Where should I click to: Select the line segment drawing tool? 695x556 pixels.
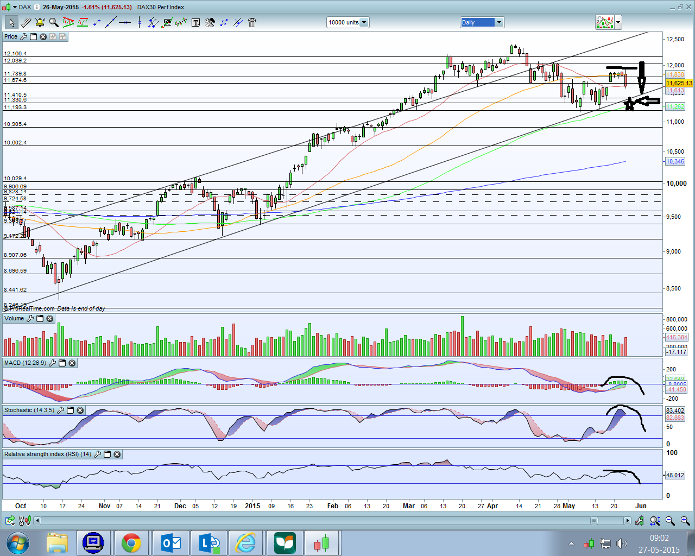point(97,22)
